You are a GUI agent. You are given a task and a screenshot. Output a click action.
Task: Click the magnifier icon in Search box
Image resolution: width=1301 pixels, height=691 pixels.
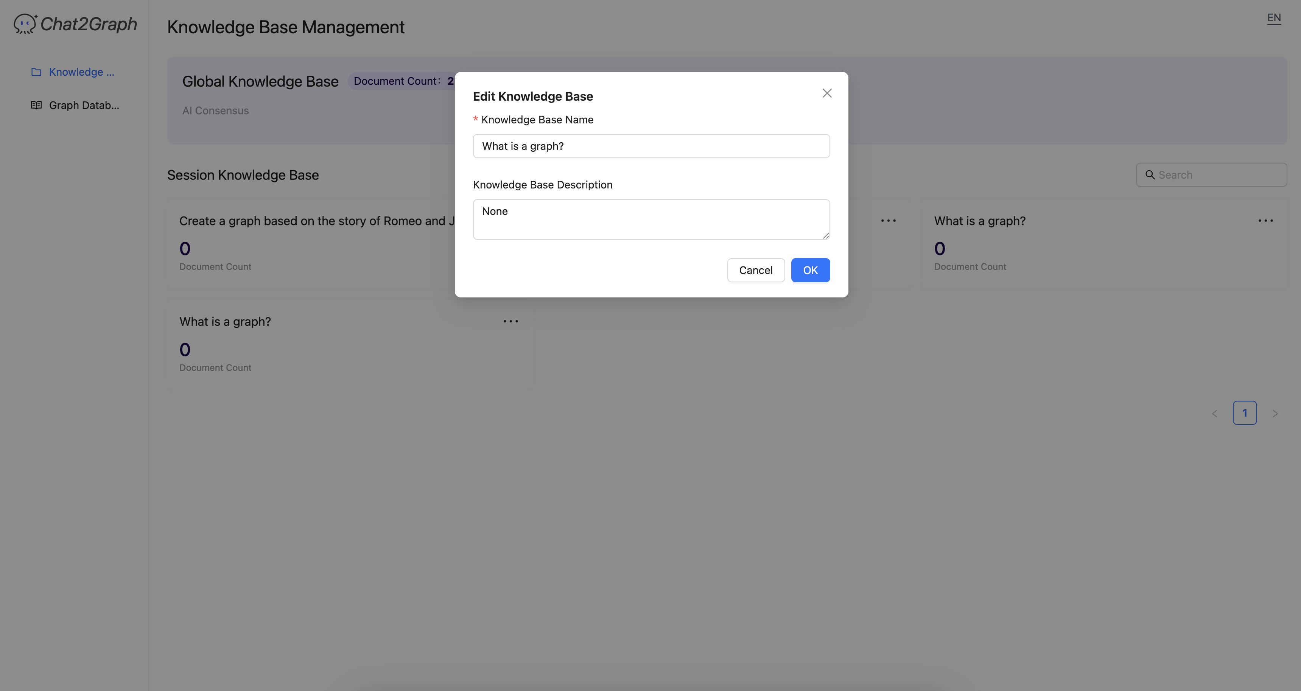tap(1150, 175)
